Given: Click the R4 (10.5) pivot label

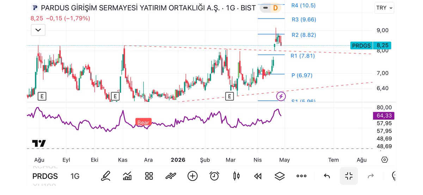Looking at the screenshot, I should click(304, 5).
